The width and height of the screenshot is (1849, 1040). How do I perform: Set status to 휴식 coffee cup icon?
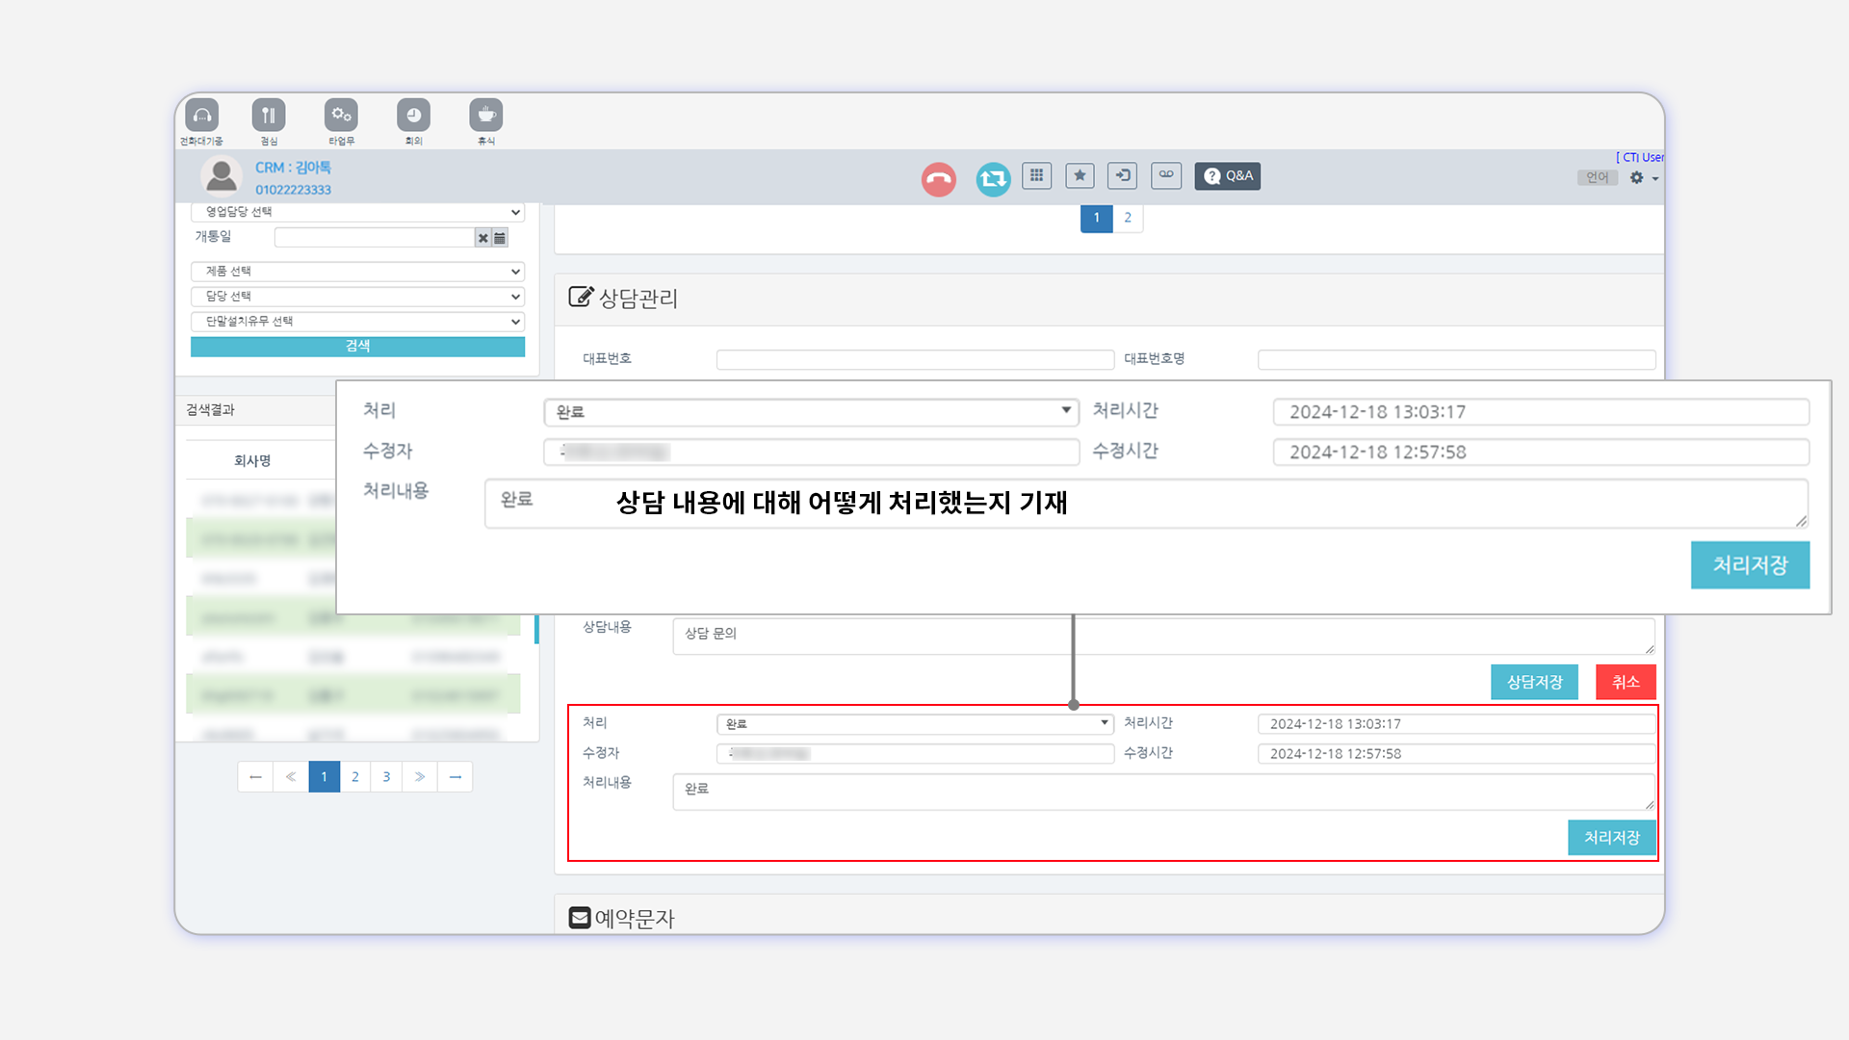click(486, 116)
